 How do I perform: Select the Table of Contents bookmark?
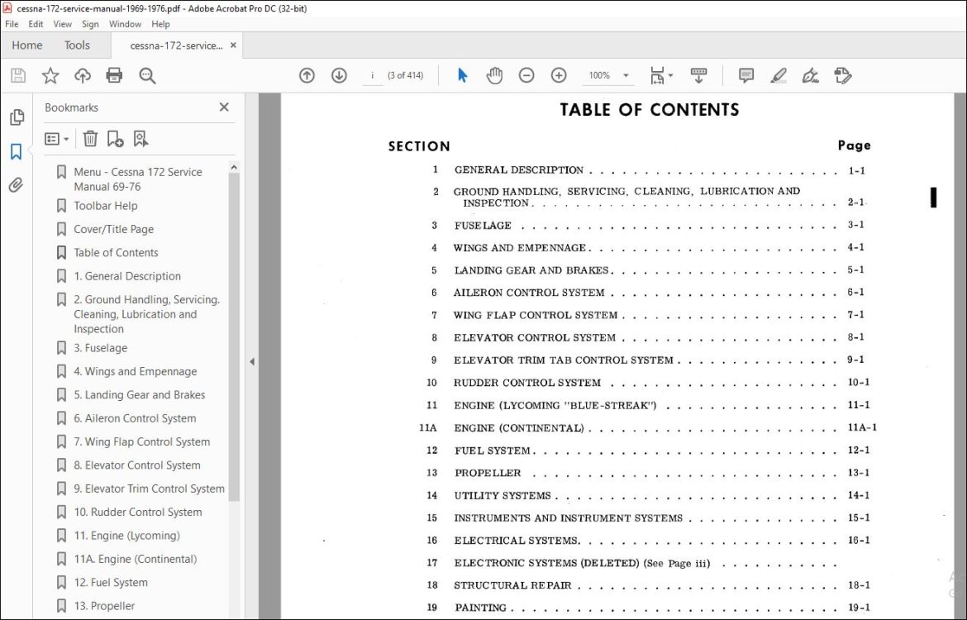(116, 252)
